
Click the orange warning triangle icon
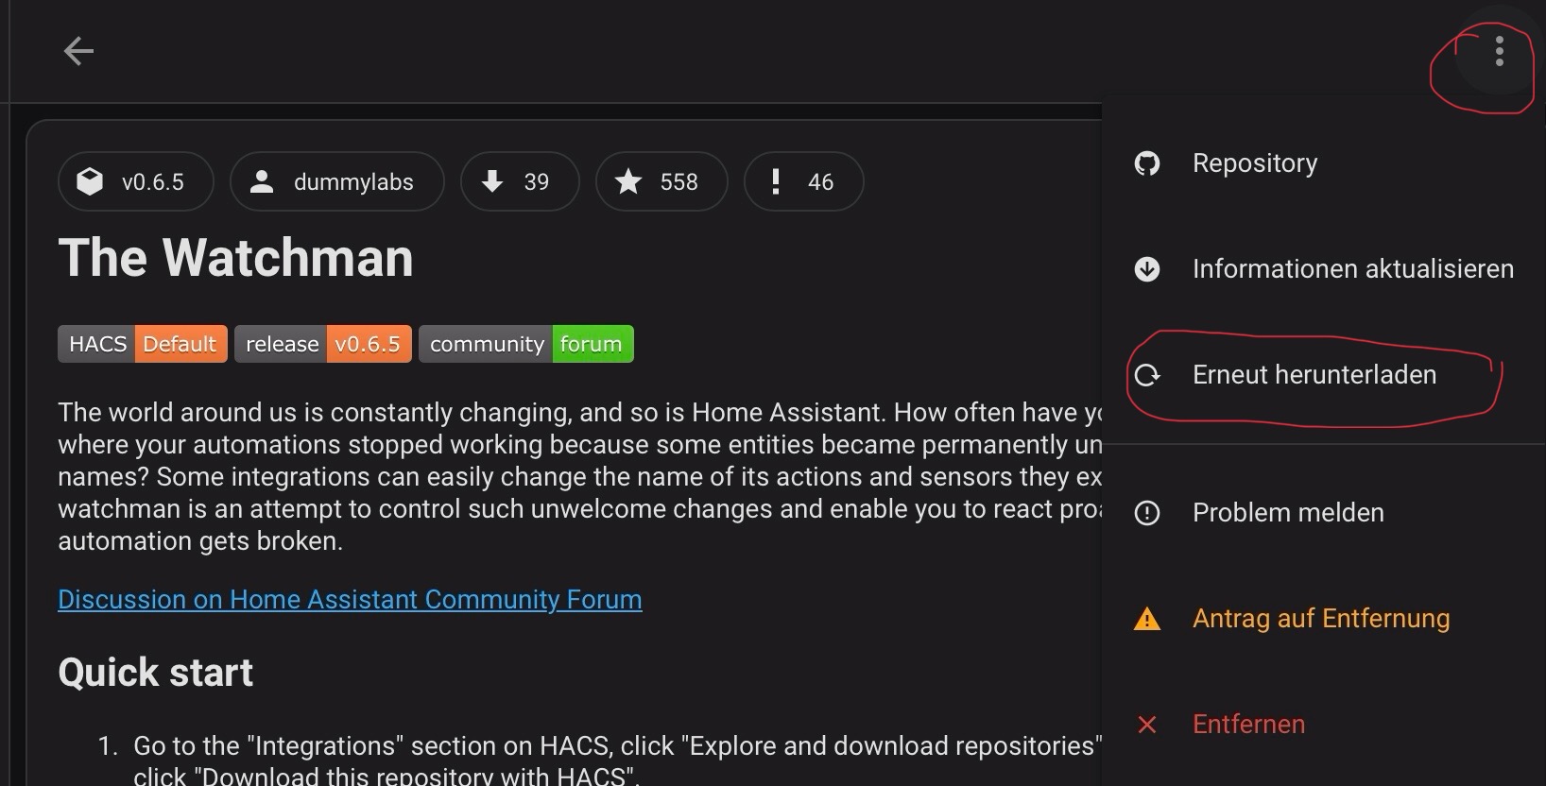coord(1146,620)
